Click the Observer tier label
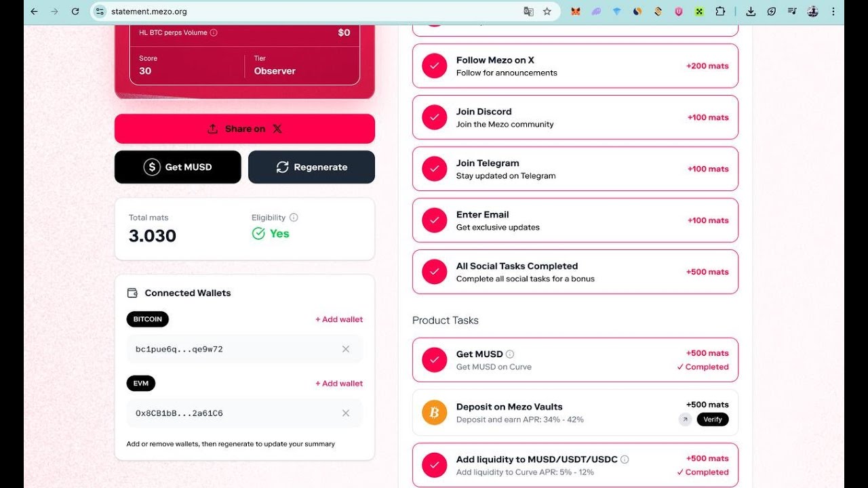This screenshot has height=488, width=868. coord(275,71)
